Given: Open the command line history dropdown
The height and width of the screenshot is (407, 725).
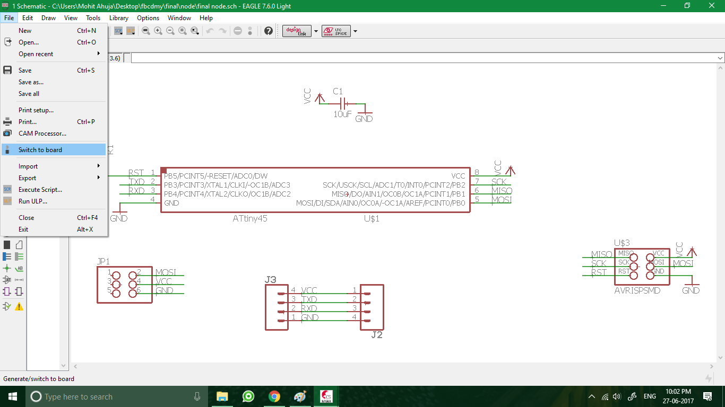Looking at the screenshot, I should click(x=720, y=58).
